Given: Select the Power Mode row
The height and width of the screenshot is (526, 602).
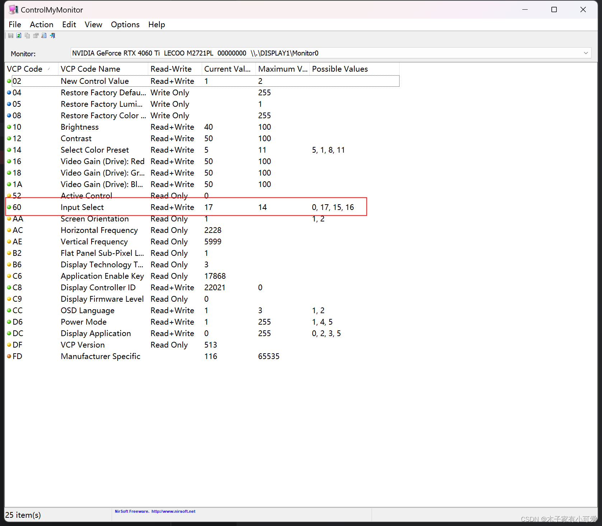Looking at the screenshot, I should click(203, 322).
